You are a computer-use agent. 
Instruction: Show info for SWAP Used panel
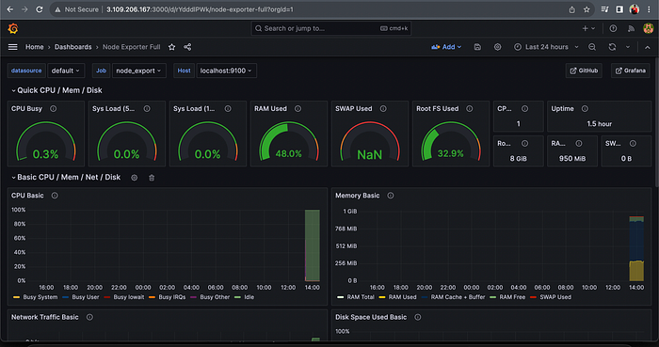coord(383,109)
